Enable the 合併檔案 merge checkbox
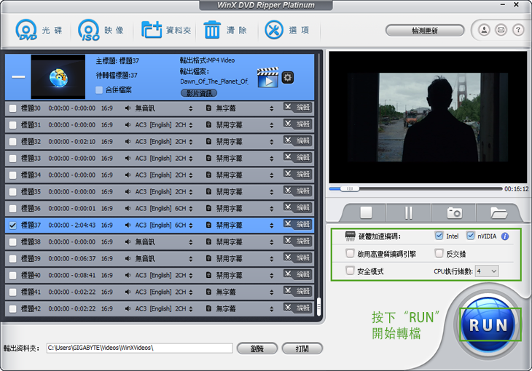This screenshot has height=371, width=532. [99, 90]
